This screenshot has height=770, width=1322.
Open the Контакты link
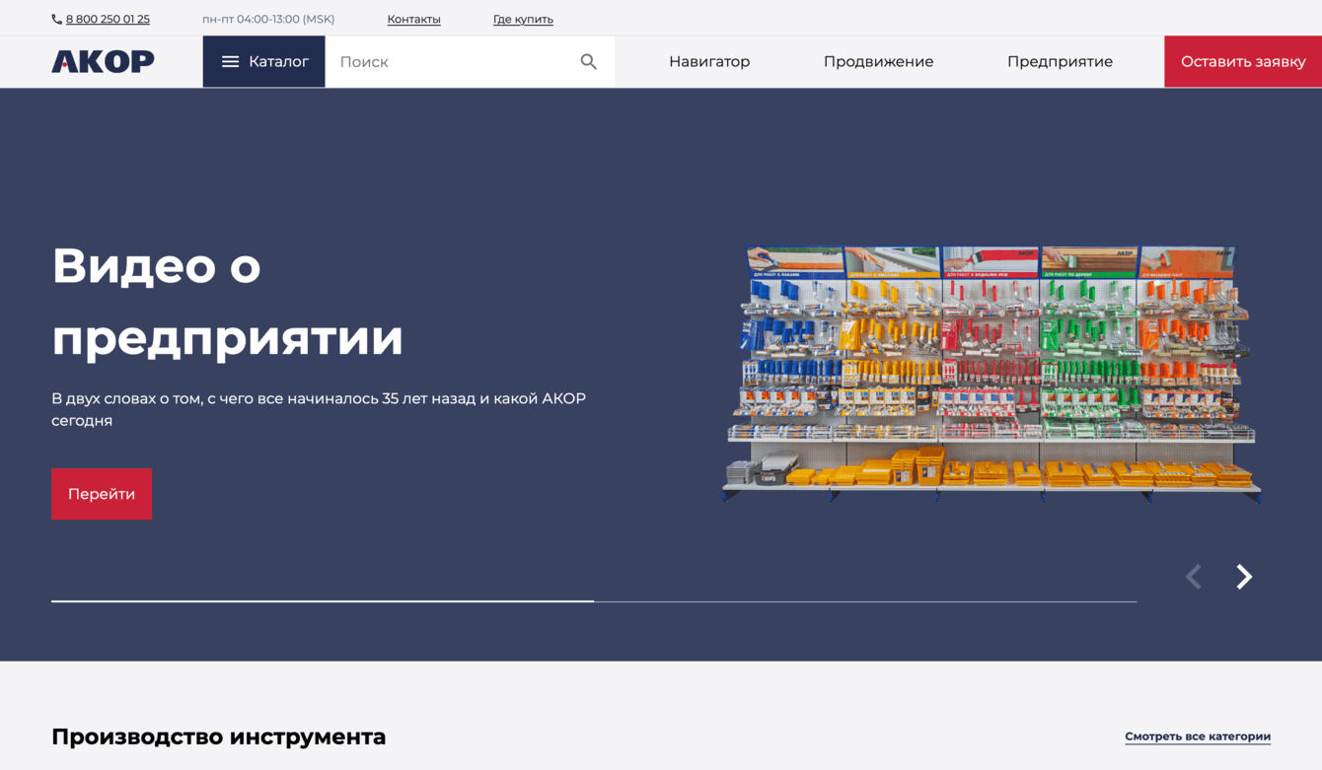pyautogui.click(x=413, y=18)
